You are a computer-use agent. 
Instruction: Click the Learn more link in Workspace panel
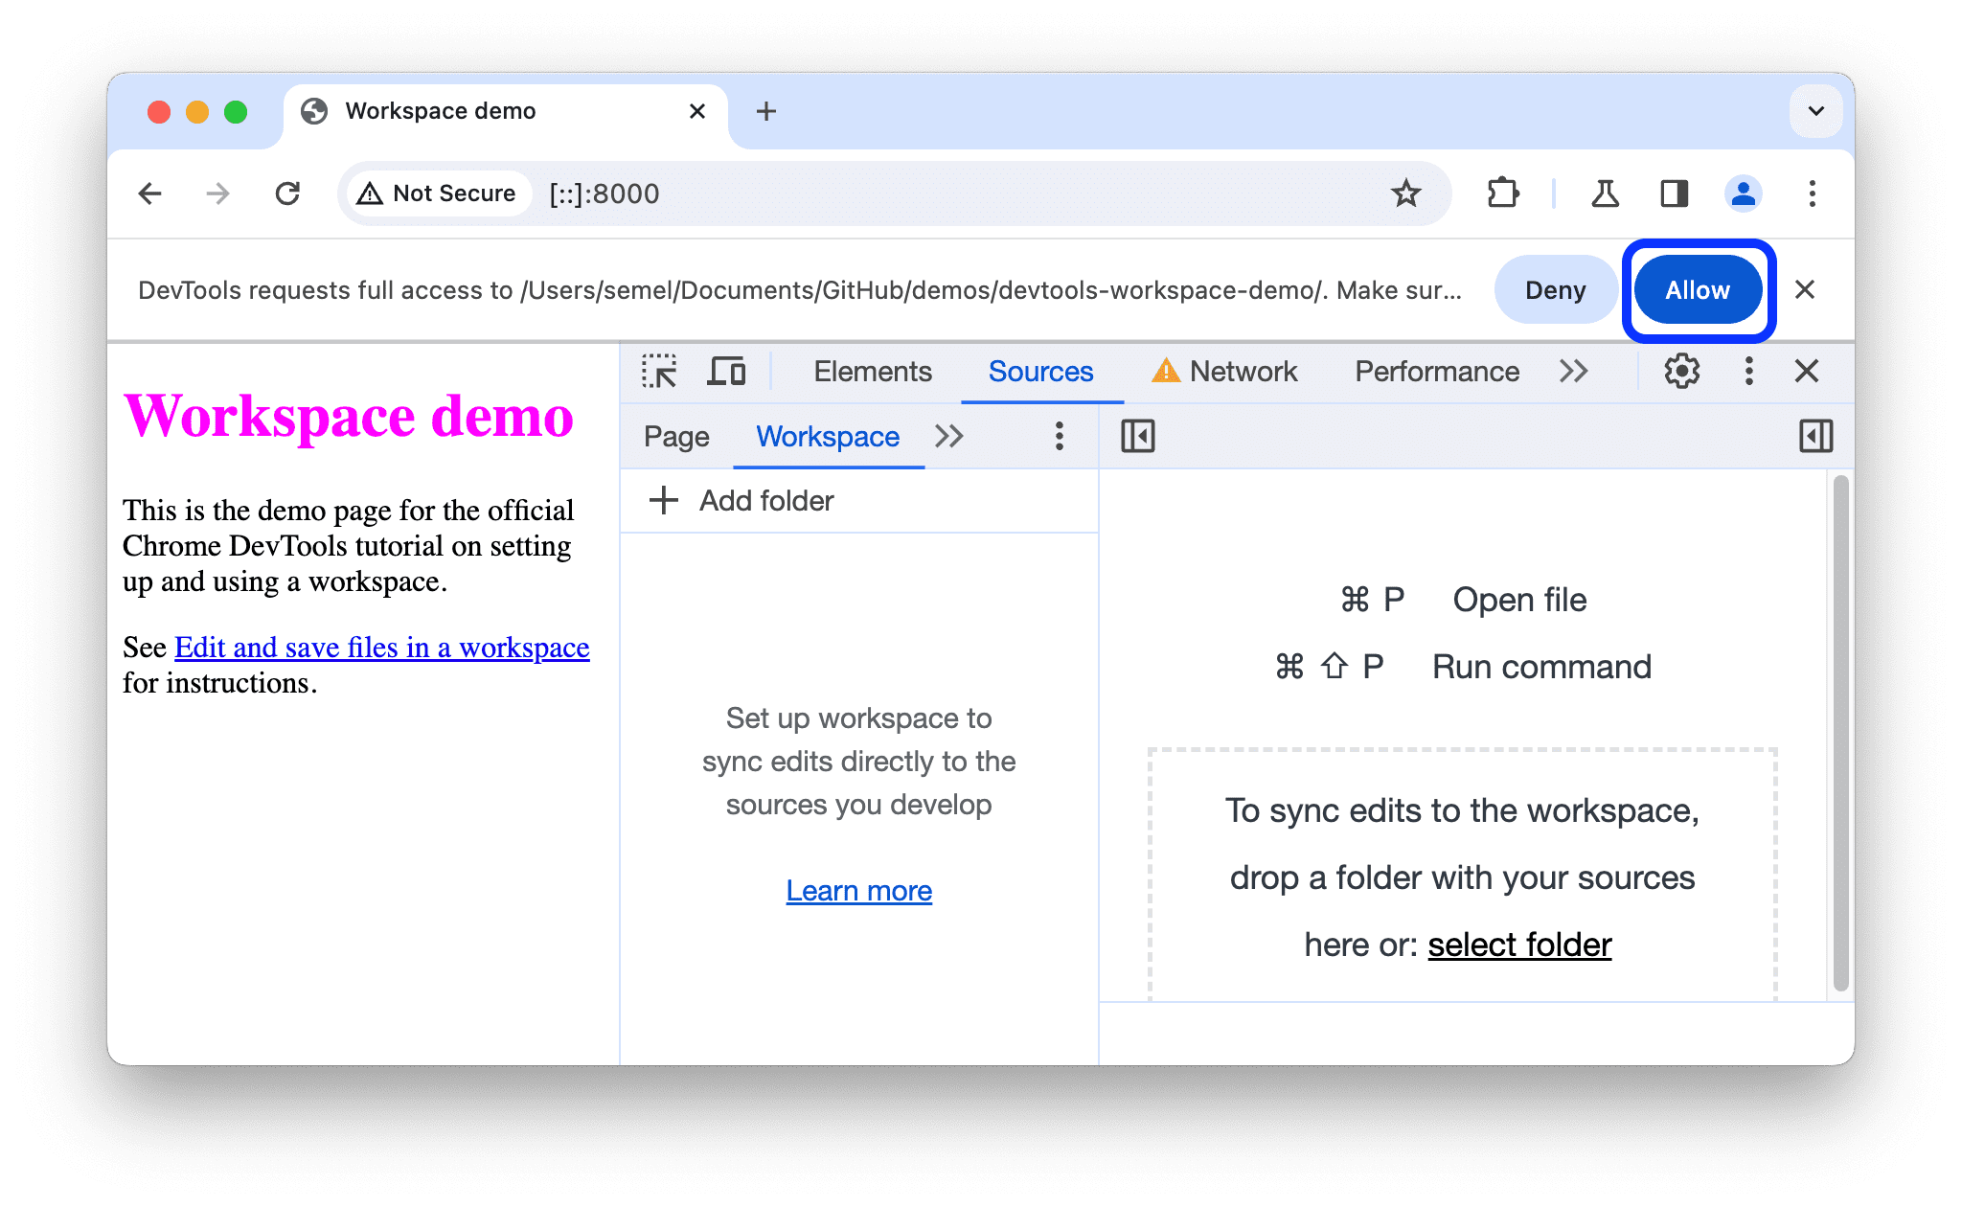pos(860,890)
